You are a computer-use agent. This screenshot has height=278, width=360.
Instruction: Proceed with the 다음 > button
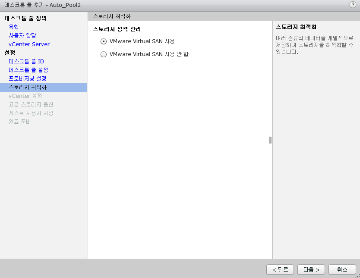311,269
